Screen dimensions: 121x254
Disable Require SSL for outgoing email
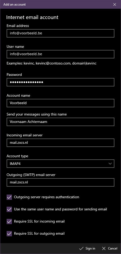pyautogui.click(x=9, y=234)
